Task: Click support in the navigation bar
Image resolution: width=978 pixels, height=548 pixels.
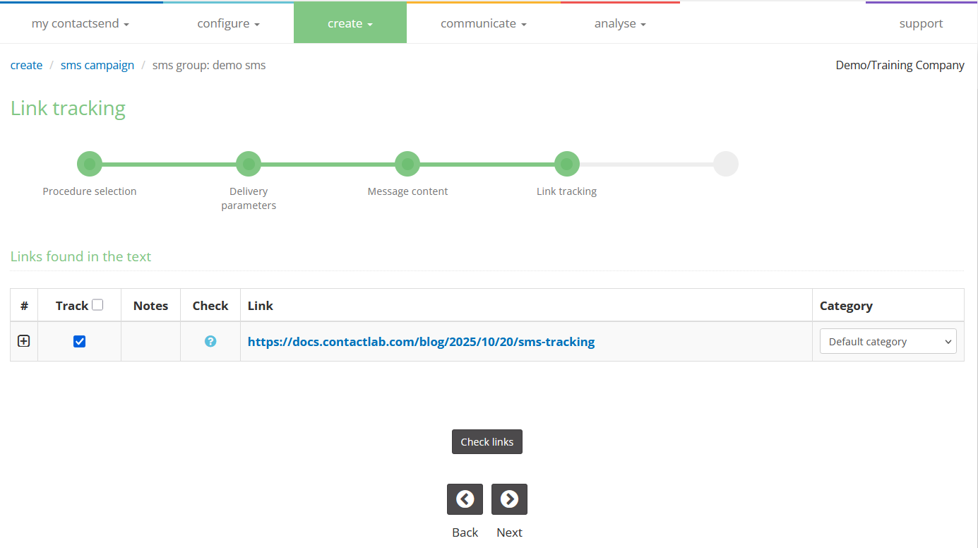Action: (x=921, y=23)
